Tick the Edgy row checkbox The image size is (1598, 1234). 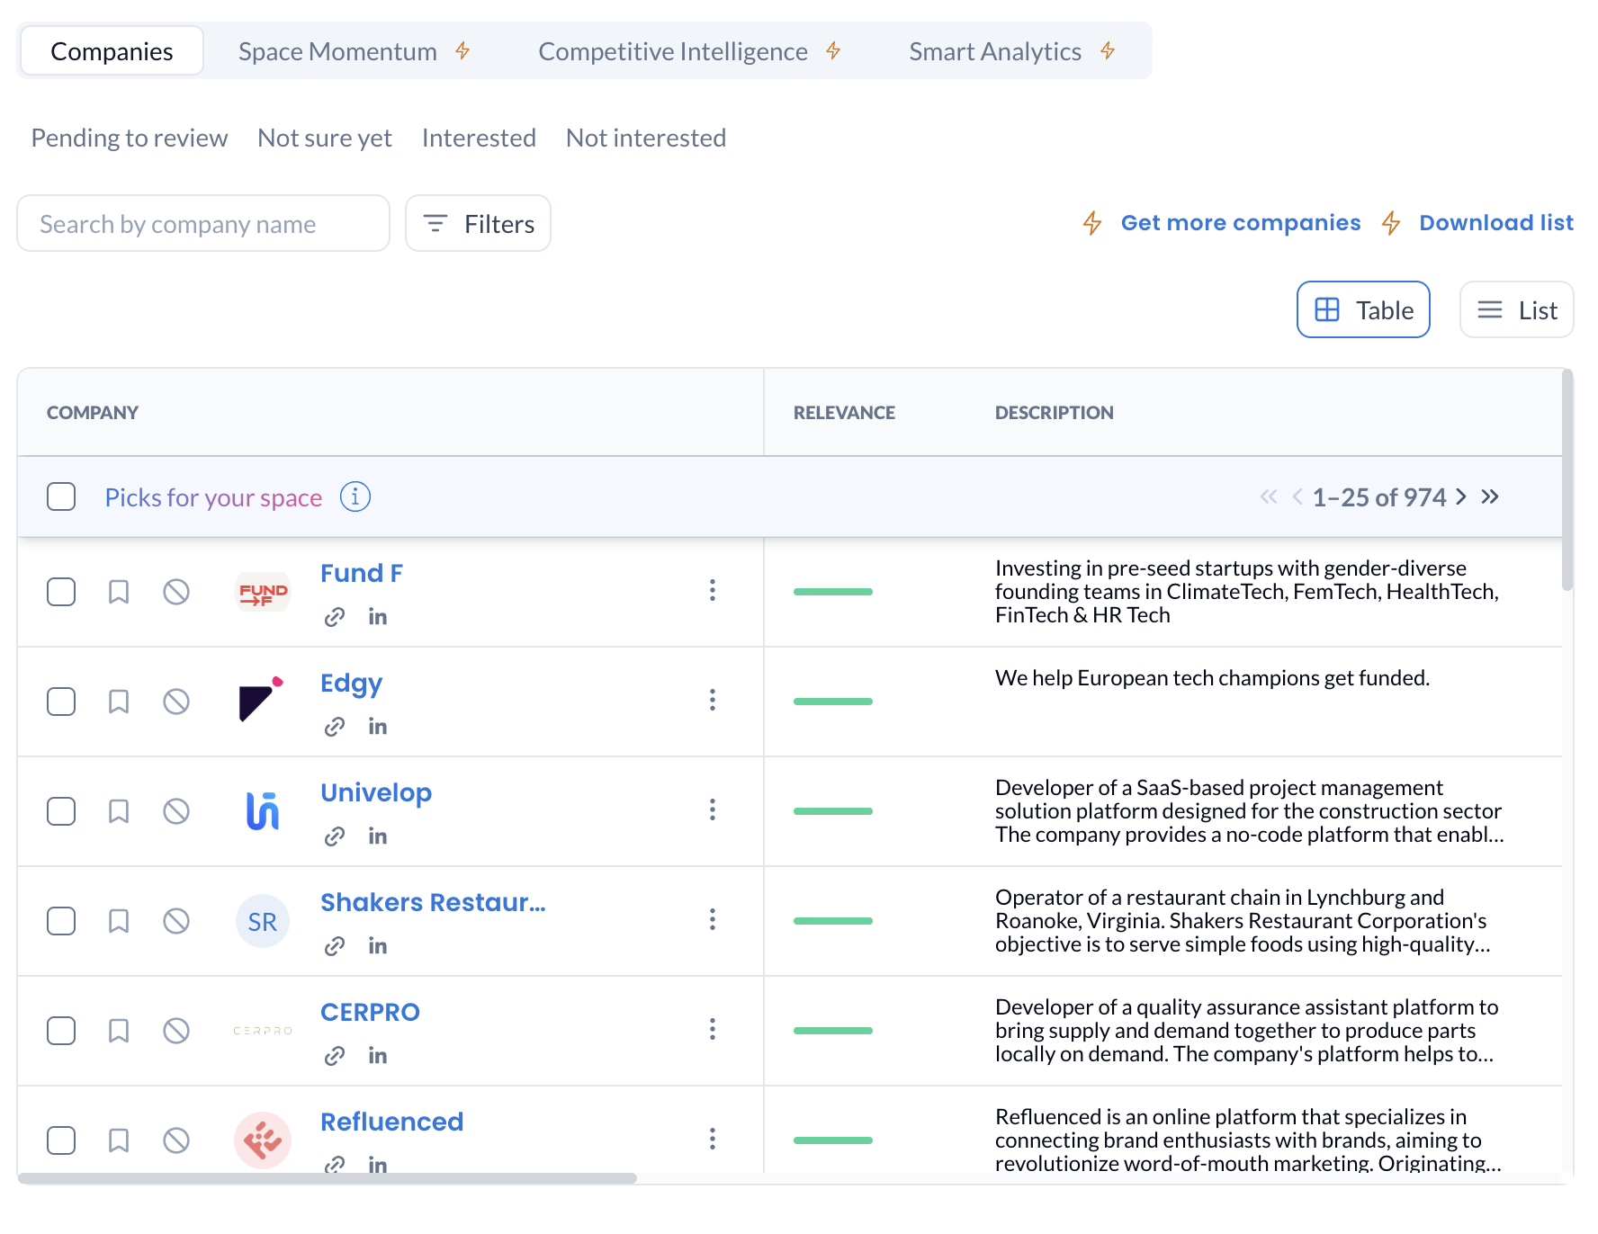[61, 702]
